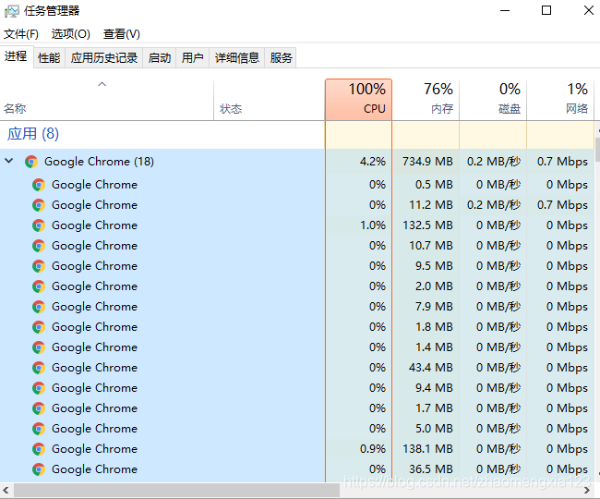Go to the 服务 tab
The width and height of the screenshot is (600, 499).
pos(281,58)
